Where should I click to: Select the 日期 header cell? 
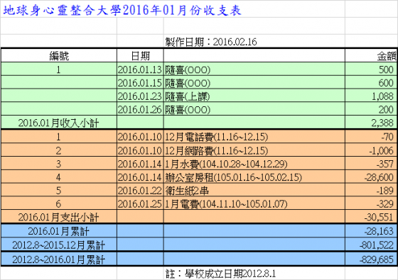pos(140,56)
